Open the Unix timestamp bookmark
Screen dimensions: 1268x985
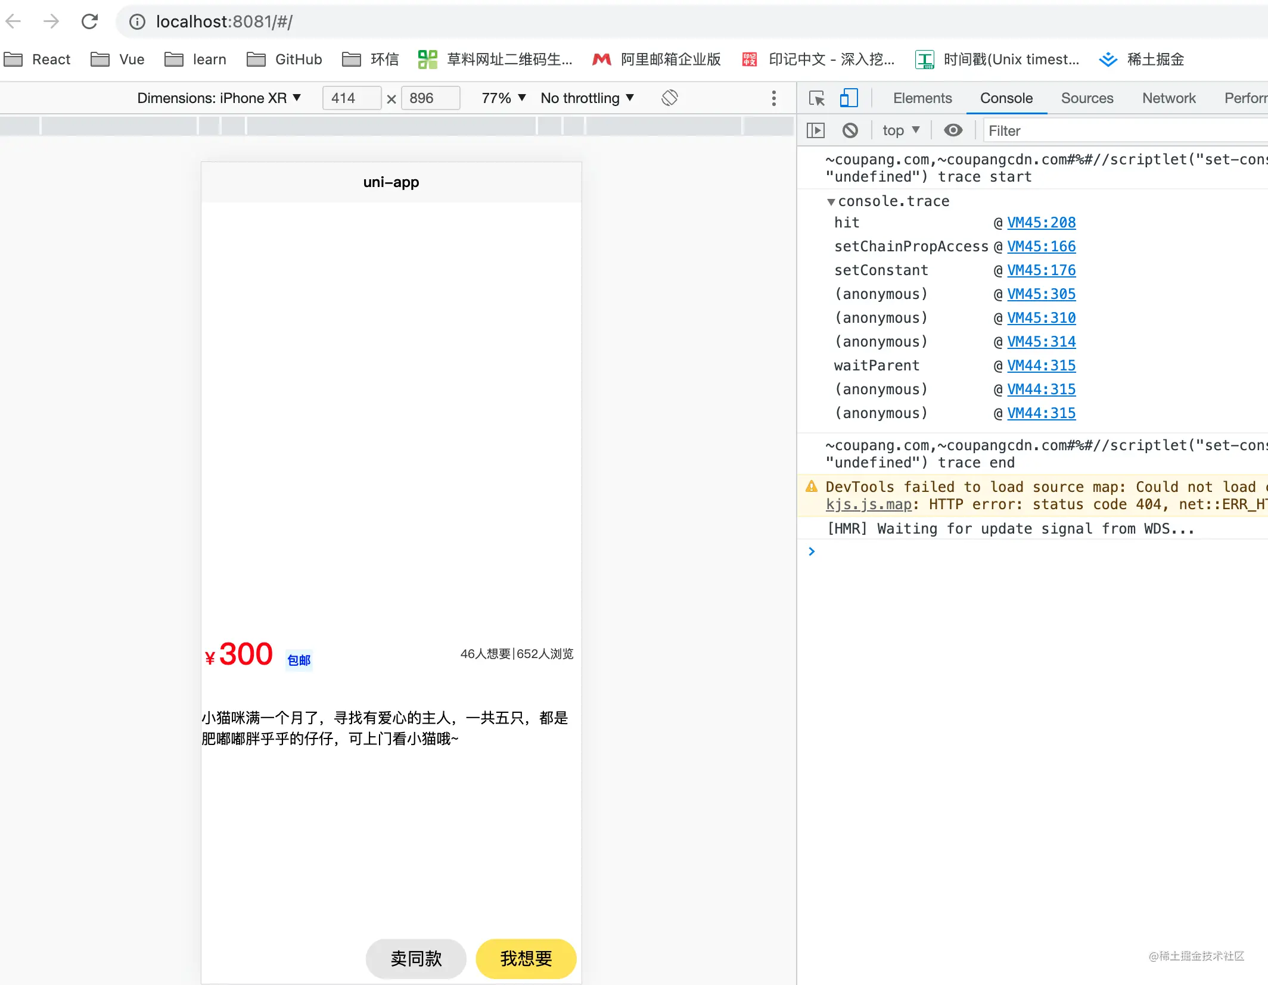tap(997, 60)
